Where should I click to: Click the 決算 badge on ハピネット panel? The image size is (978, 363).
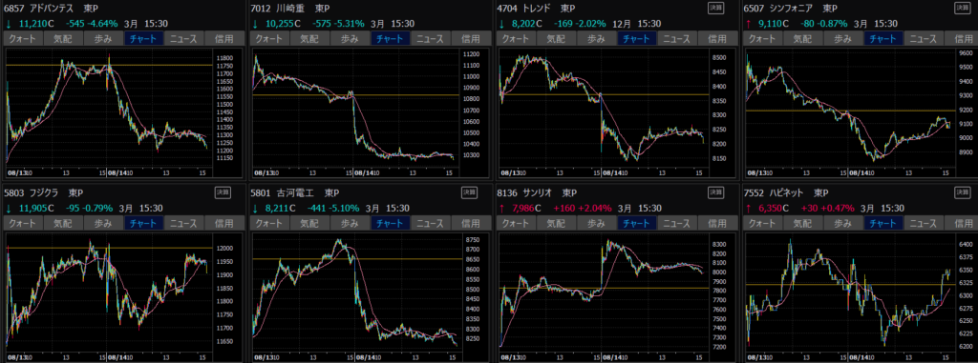click(x=964, y=192)
